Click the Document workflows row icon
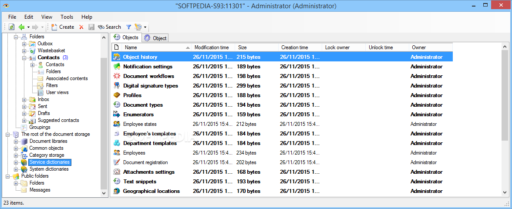The height and width of the screenshot is (209, 512). (x=117, y=76)
